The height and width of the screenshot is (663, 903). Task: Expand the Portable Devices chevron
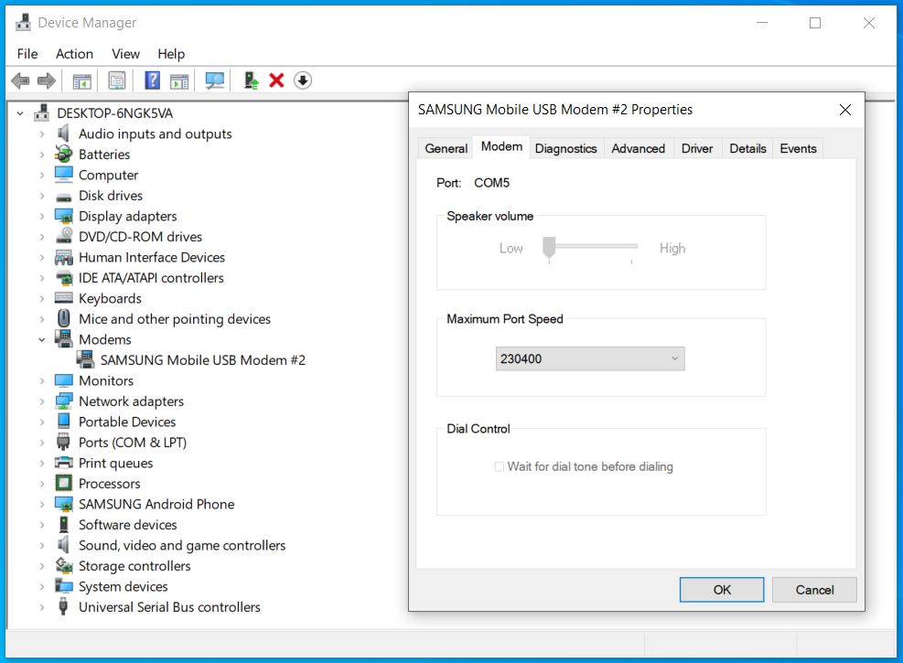[41, 422]
